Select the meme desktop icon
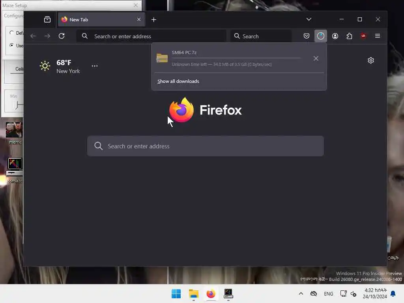 [15, 133]
